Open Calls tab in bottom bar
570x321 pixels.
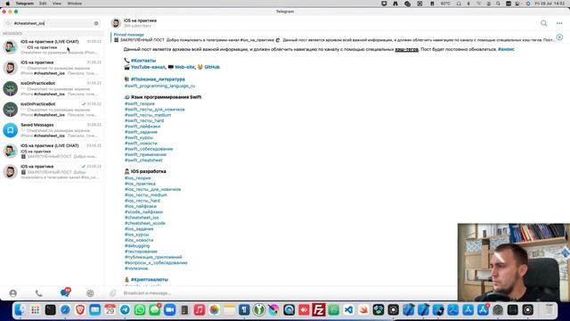39,293
